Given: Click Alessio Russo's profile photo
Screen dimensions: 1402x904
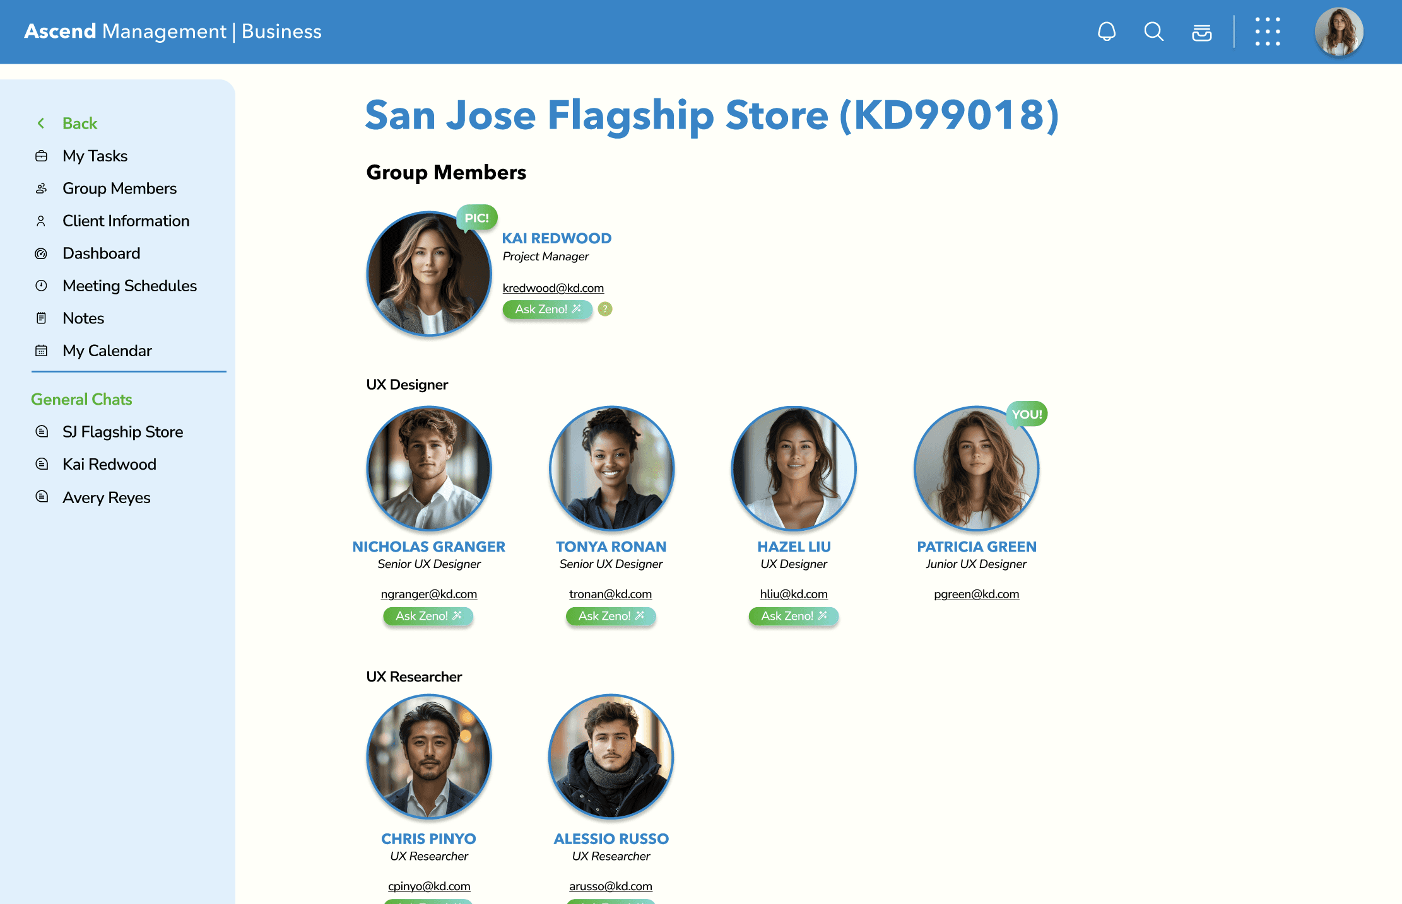Looking at the screenshot, I should 611,756.
